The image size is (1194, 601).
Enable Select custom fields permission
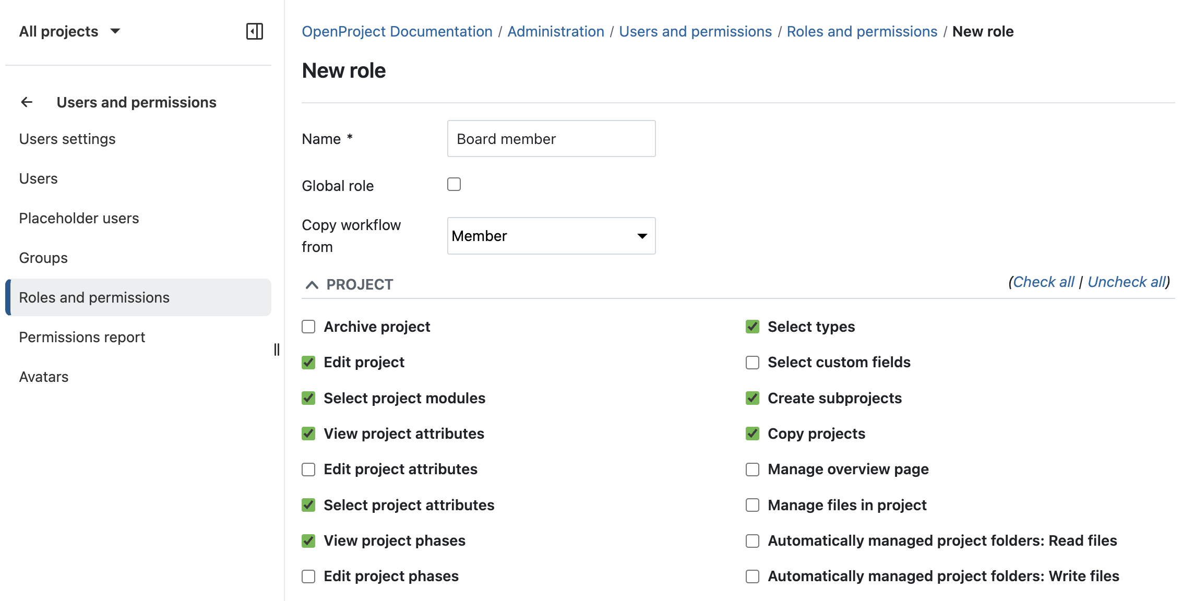click(x=752, y=362)
